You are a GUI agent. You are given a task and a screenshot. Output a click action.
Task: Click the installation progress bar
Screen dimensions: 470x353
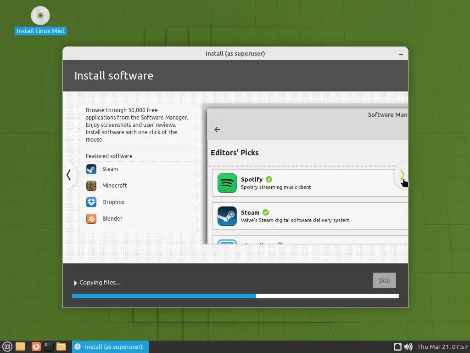click(235, 296)
